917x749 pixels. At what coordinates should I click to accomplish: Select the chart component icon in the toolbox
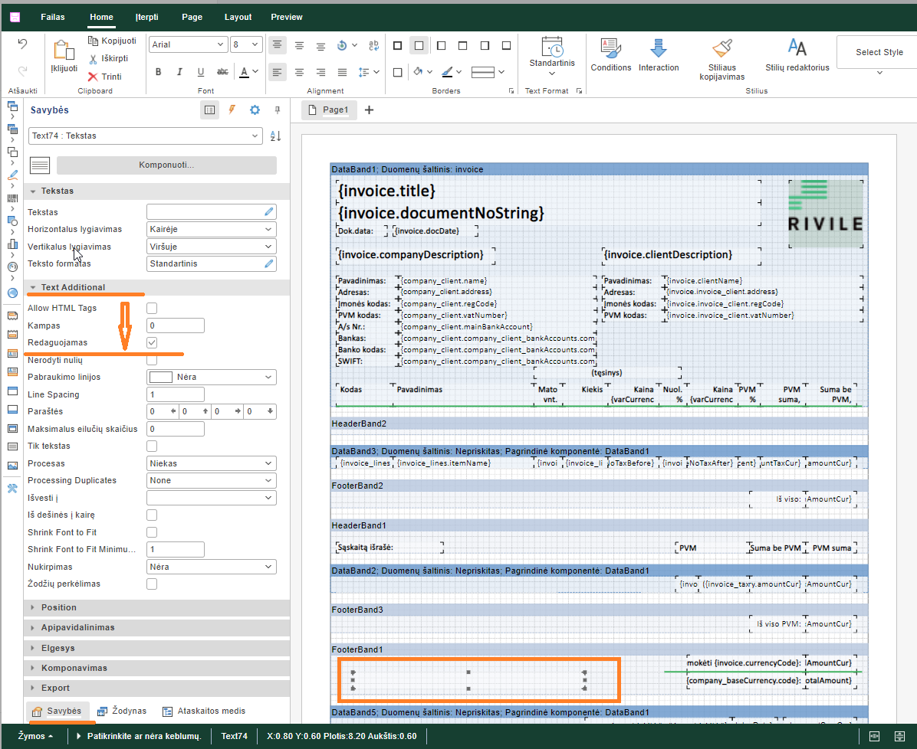pos(12,244)
